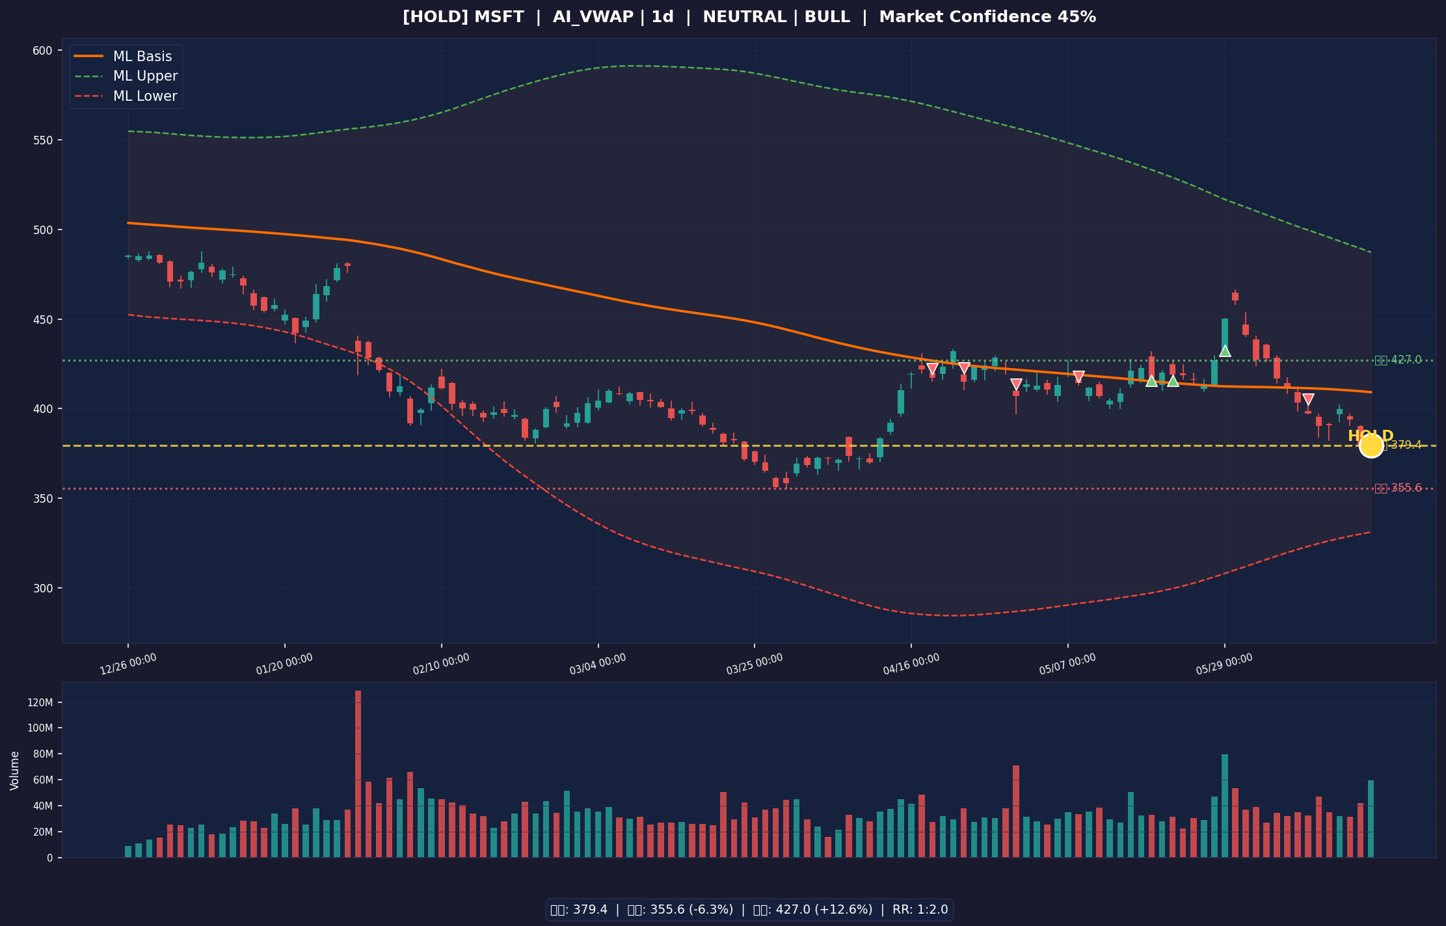1446x926 pixels.
Task: Click the "03/25 00:00" date axis label
Action: coord(755,665)
